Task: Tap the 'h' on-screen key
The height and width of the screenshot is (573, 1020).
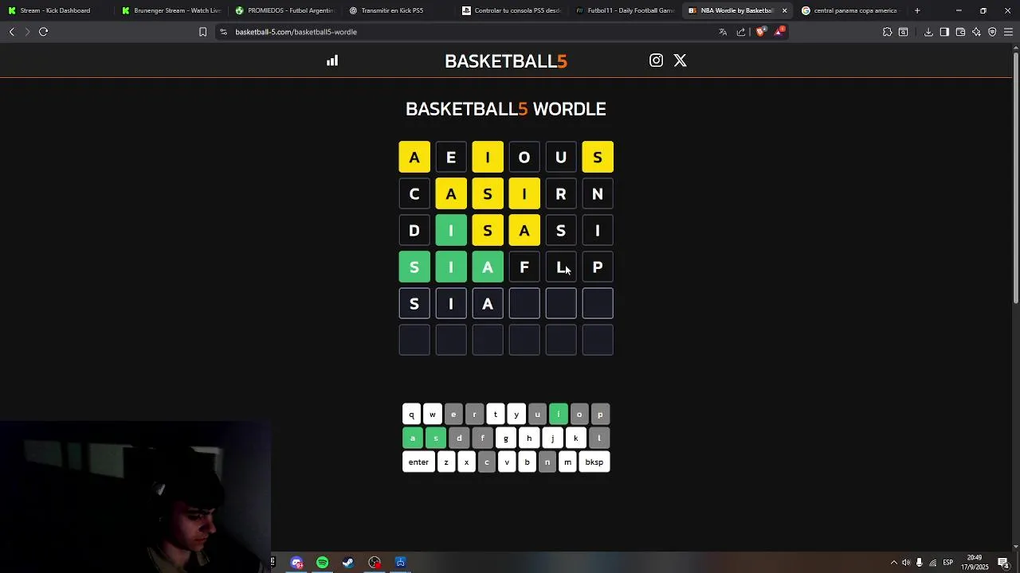Action: [528, 438]
